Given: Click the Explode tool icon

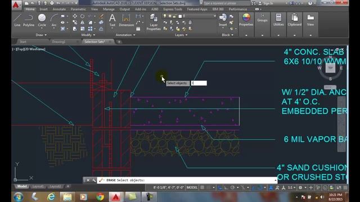Looking at the screenshot, I should pyautogui.click(x=101, y=22).
